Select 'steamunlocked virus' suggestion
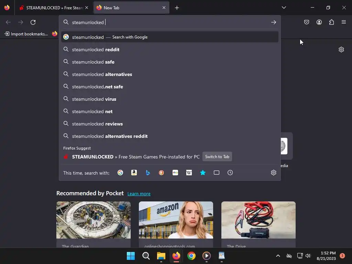This screenshot has height=264, width=352. (170, 99)
